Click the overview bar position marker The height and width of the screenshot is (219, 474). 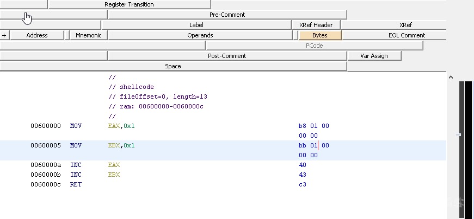click(459, 134)
